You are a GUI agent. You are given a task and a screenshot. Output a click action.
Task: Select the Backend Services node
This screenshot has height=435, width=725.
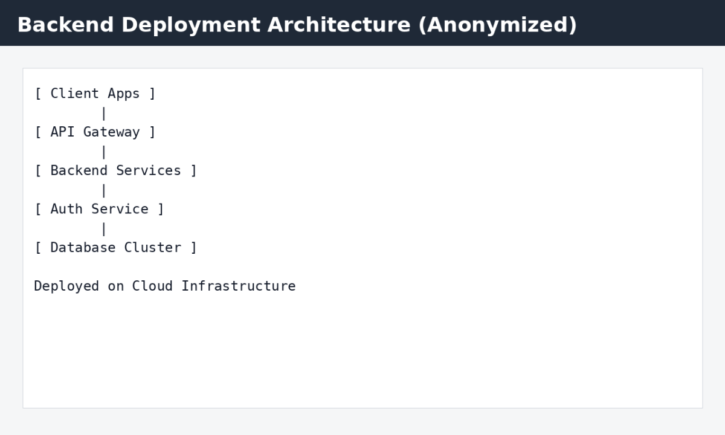point(115,171)
